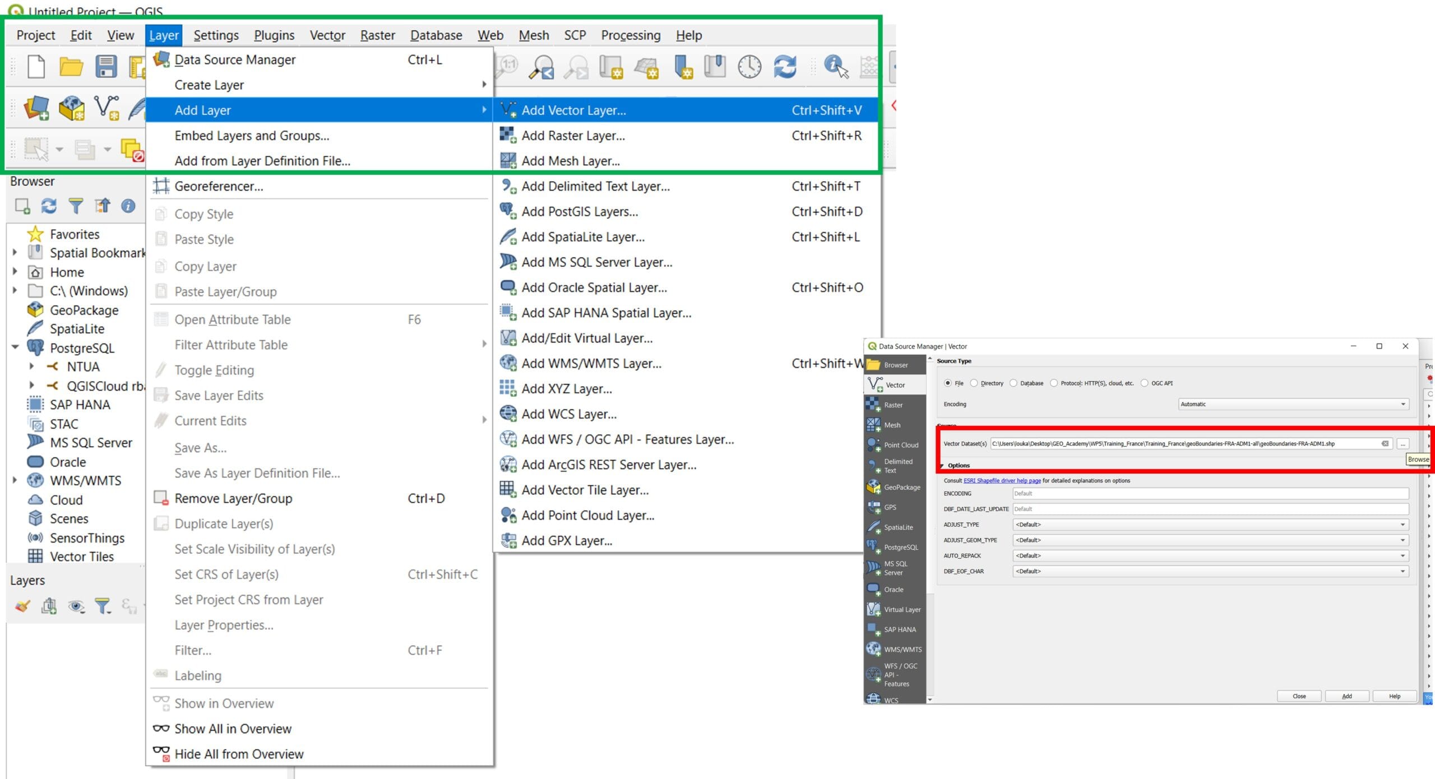Select Raster tab in Data Source Manager
The height and width of the screenshot is (779, 1435).
(895, 405)
